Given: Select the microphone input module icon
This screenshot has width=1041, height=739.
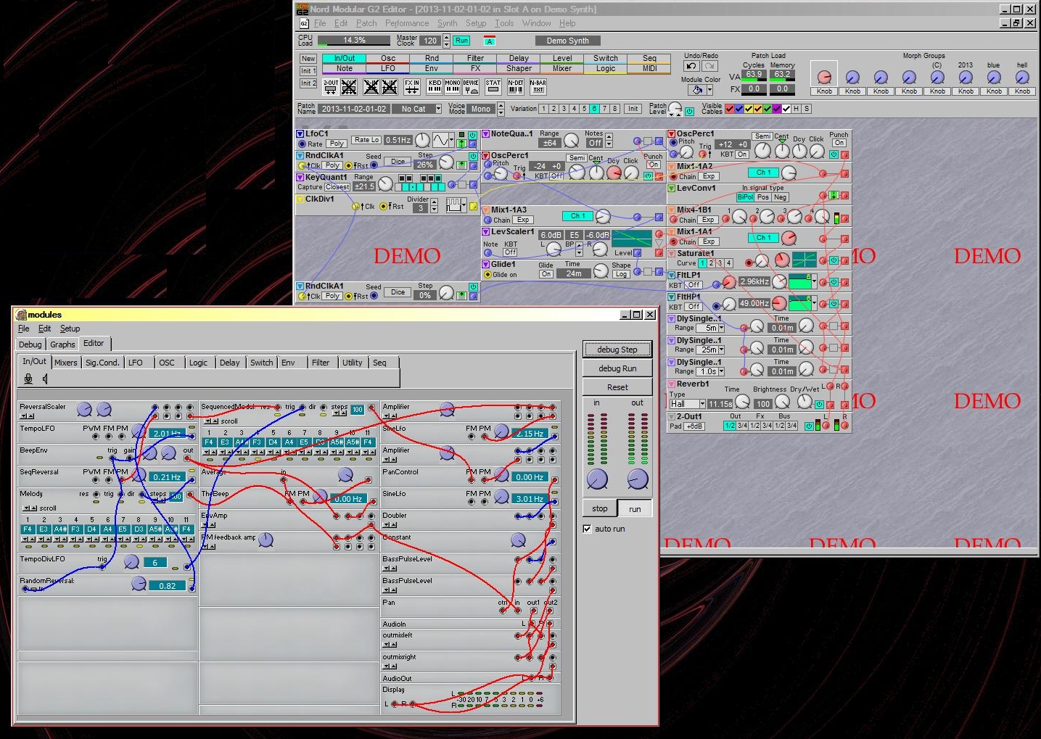Looking at the screenshot, I should (x=28, y=379).
